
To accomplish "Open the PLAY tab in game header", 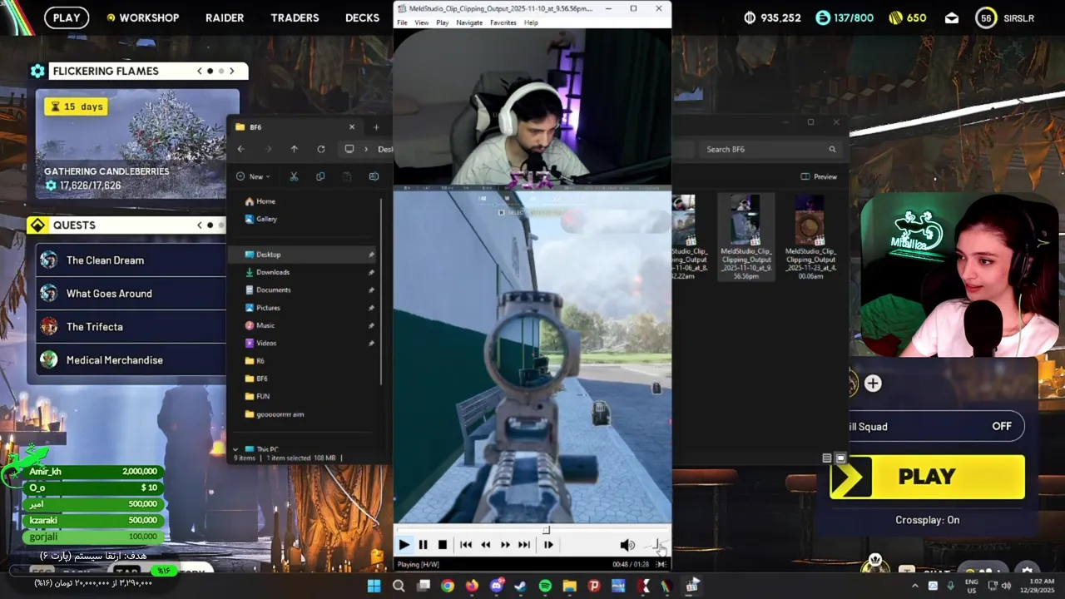I will click(67, 17).
